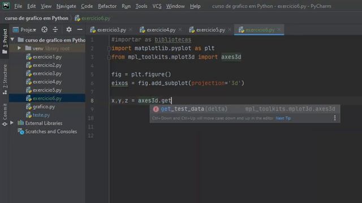
Task: Open the Run menu
Action: point(126,6)
